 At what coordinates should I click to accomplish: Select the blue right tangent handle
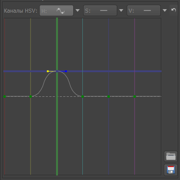click(x=66, y=71)
